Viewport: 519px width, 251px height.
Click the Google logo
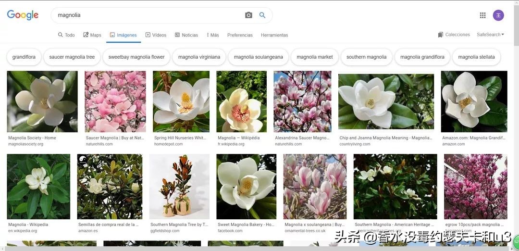[x=23, y=15]
